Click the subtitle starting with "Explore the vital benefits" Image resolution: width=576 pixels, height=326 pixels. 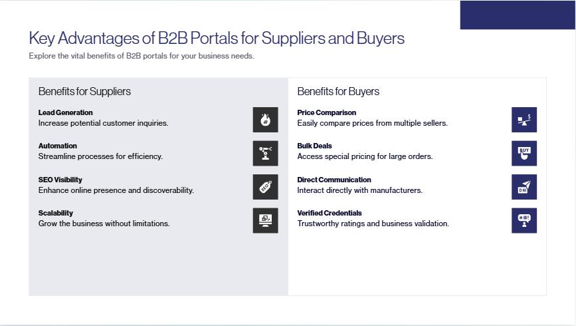pyautogui.click(x=142, y=56)
